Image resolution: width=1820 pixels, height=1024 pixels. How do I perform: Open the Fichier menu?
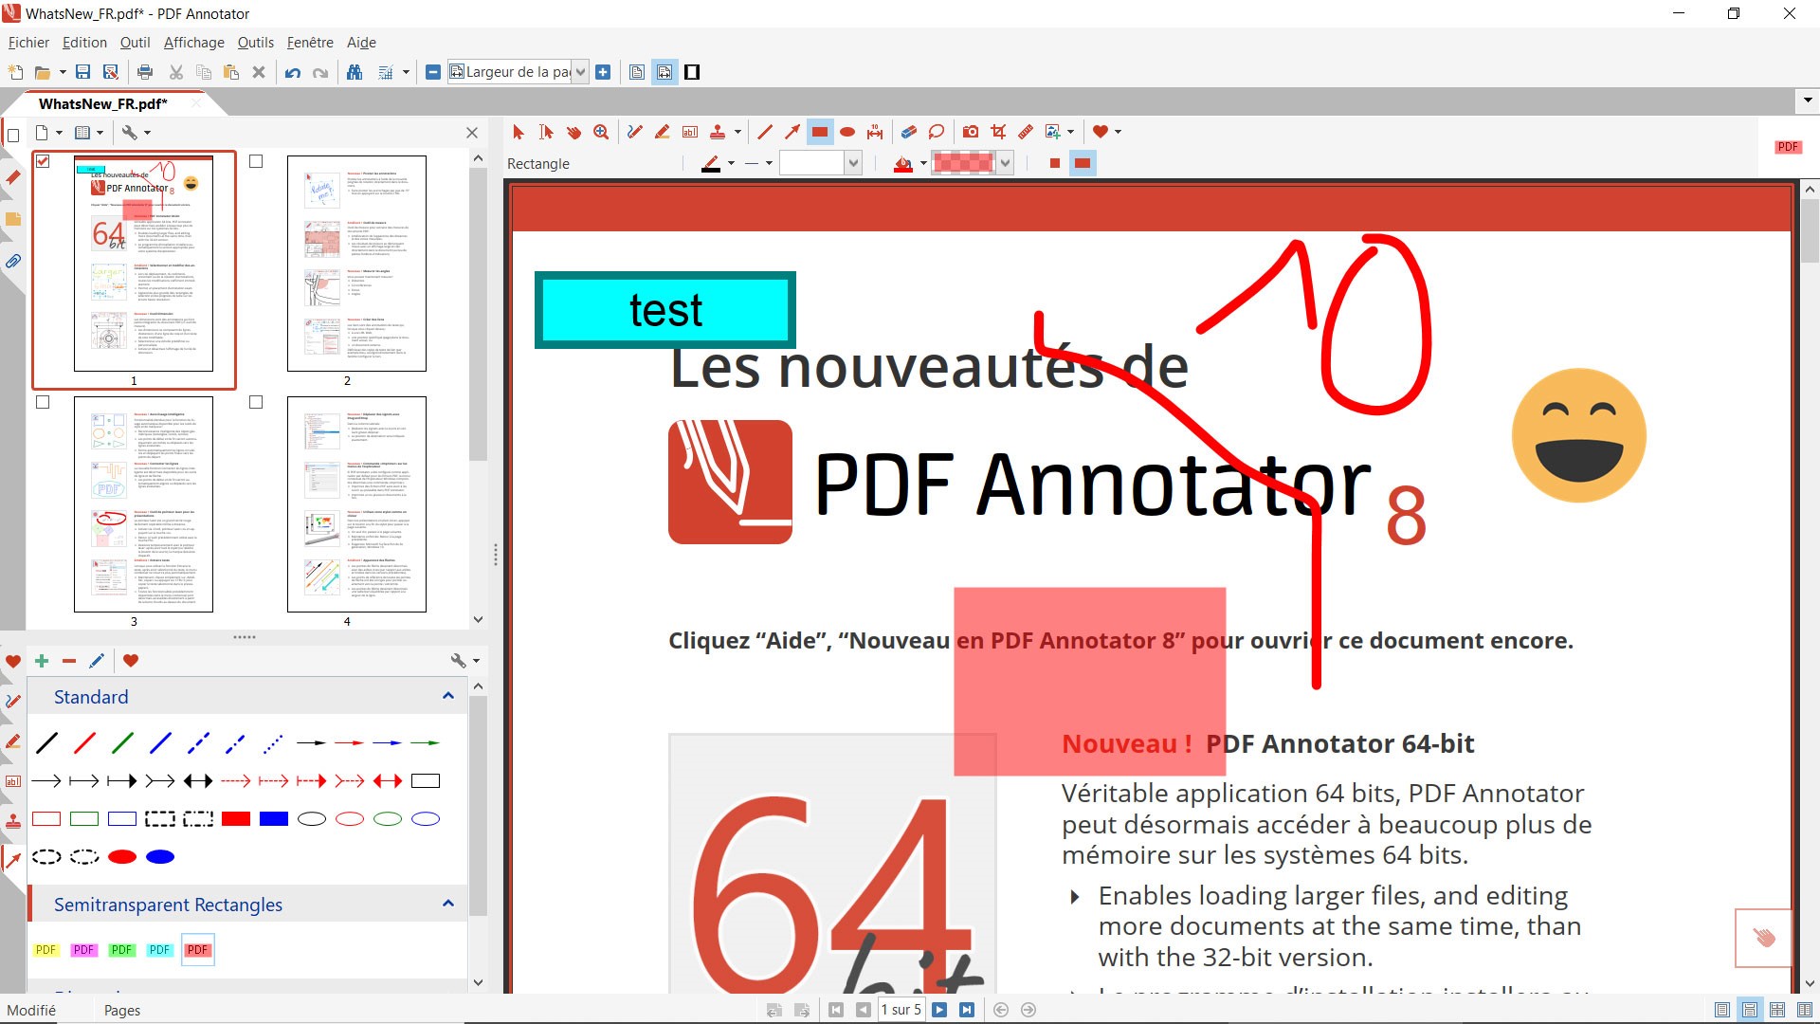(x=28, y=43)
